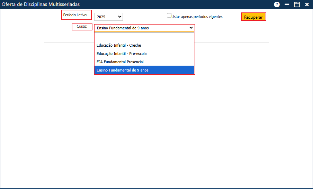Pick EJA Fundamental Presencial course
Image resolution: width=313 pixels, height=189 pixels.
pos(120,62)
